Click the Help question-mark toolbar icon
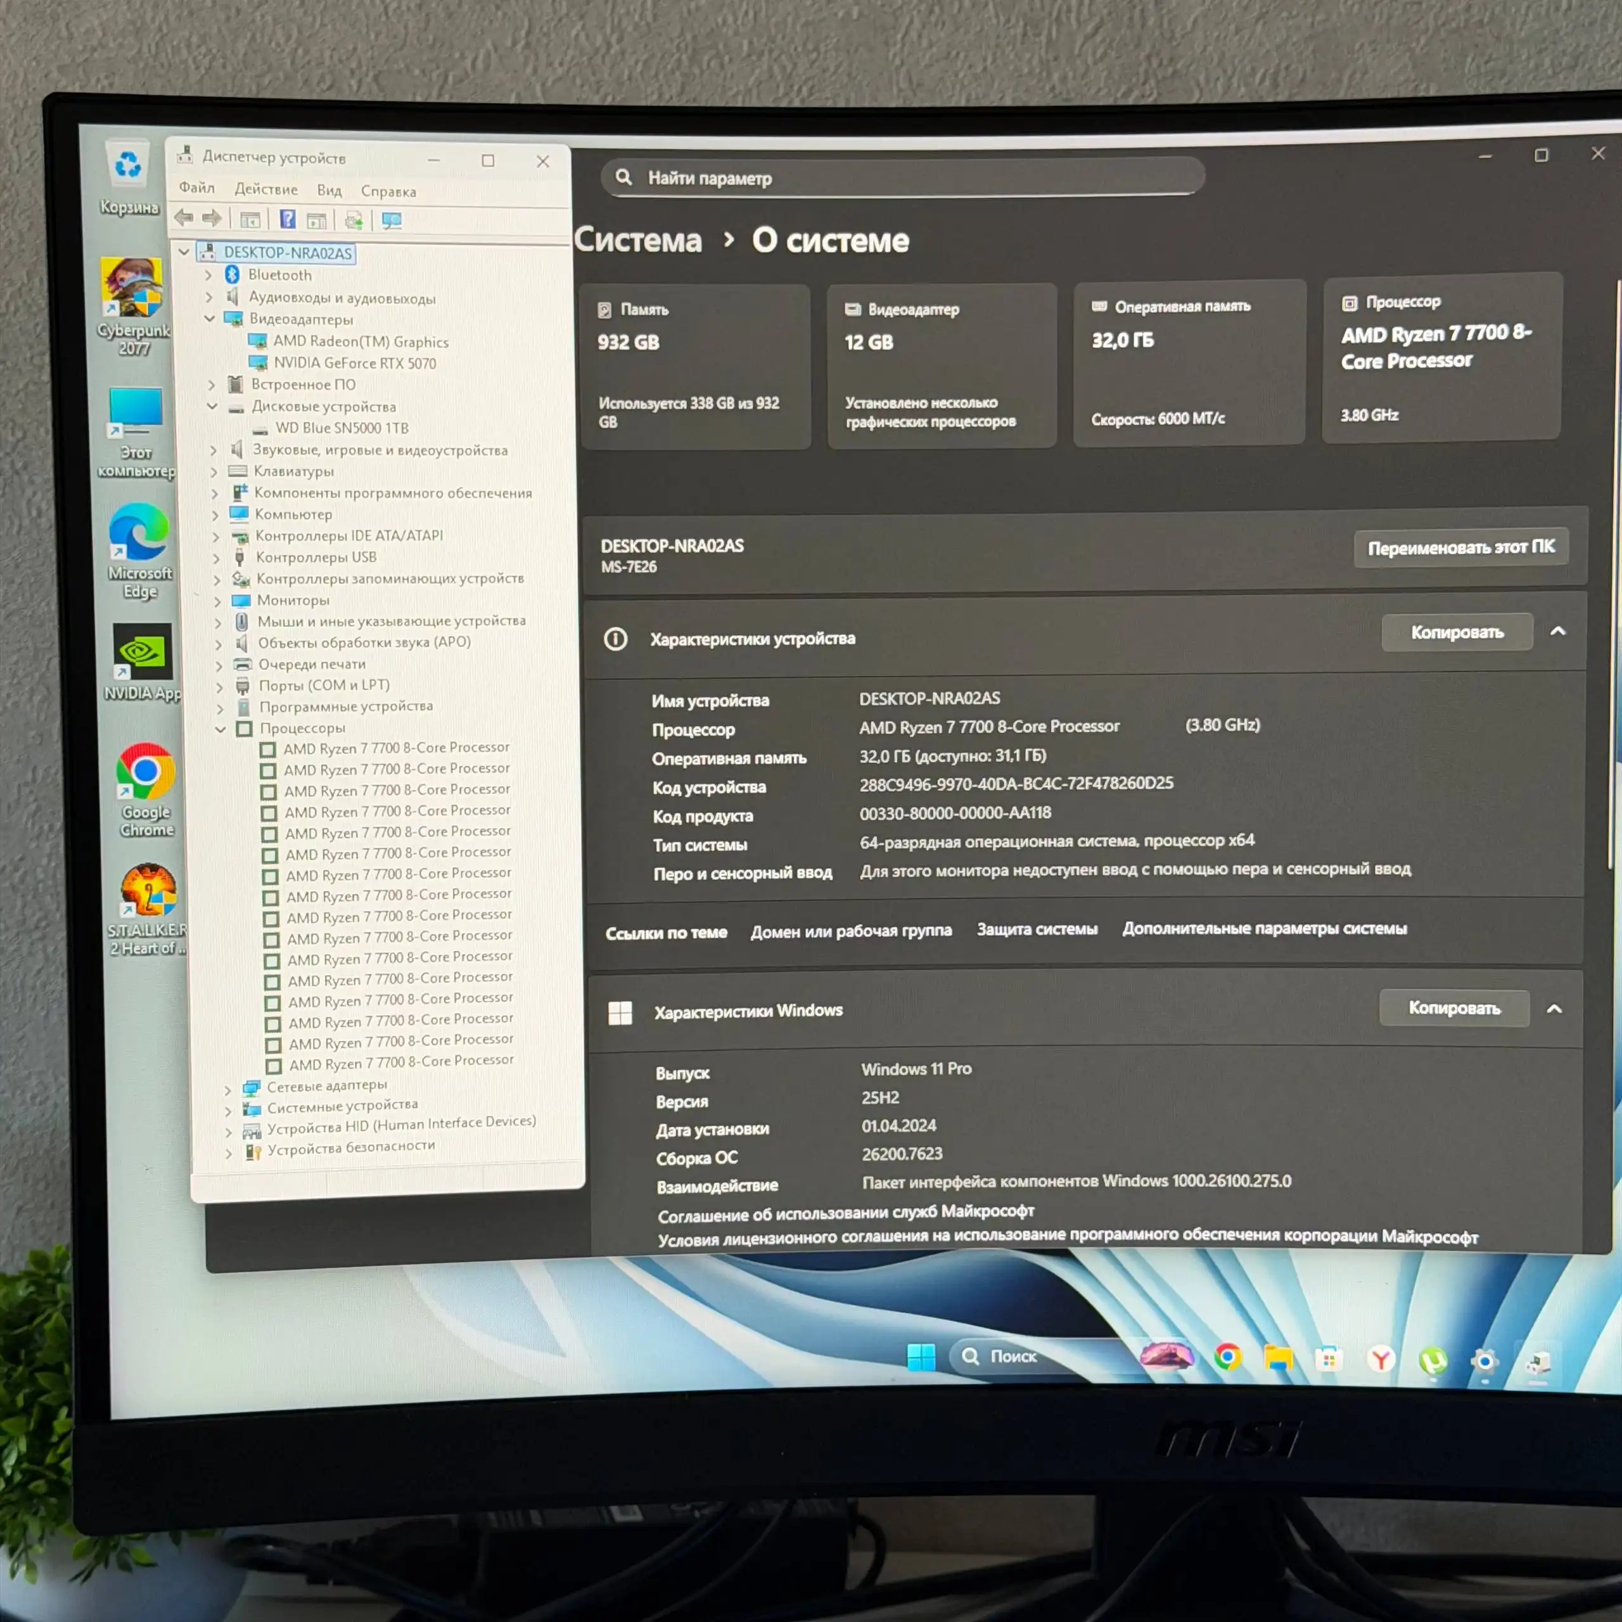The image size is (1622, 1622). (x=287, y=220)
